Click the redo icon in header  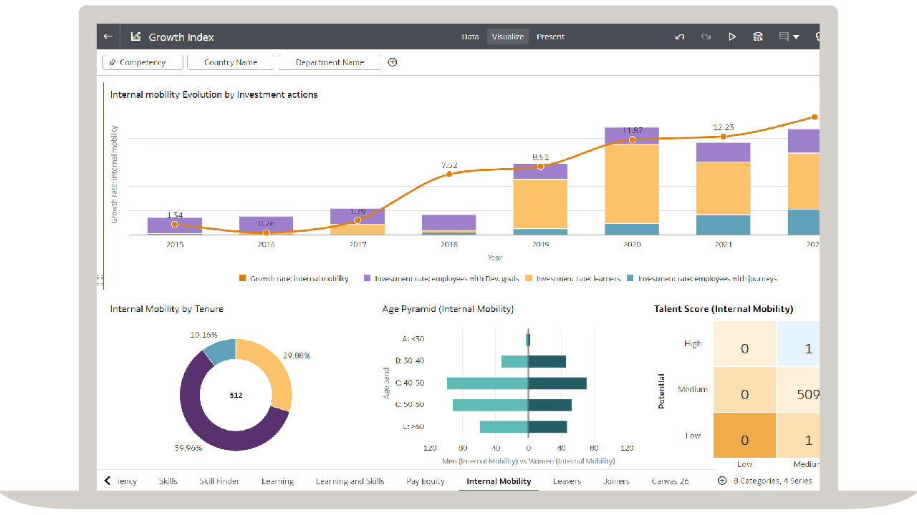[x=706, y=36]
